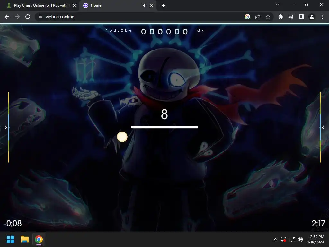Open the Chrome profile icon
Image resolution: width=329 pixels, height=247 pixels.
[x=312, y=17]
